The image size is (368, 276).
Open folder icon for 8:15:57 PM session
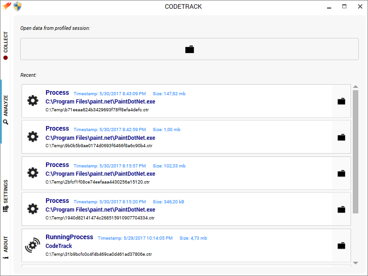coord(341,173)
